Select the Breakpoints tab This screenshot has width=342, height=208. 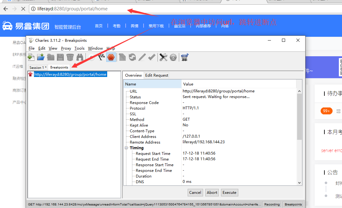tap(59, 67)
